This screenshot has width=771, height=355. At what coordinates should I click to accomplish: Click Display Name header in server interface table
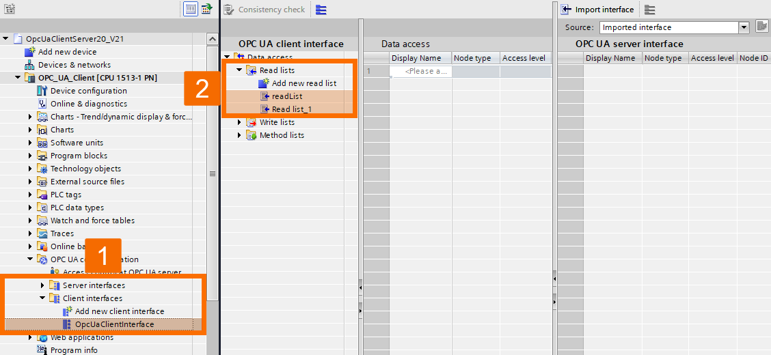613,58
